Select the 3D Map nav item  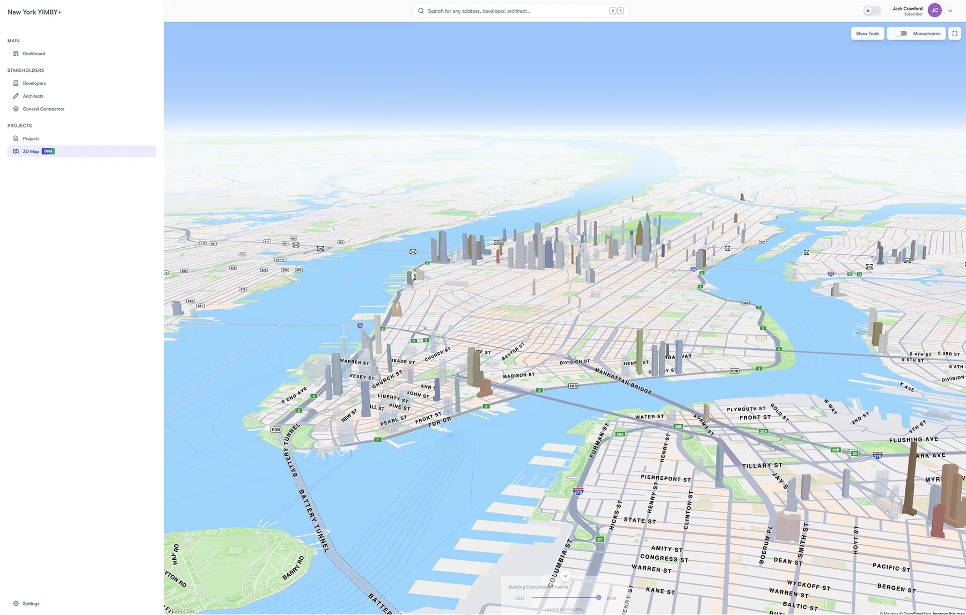tap(82, 151)
